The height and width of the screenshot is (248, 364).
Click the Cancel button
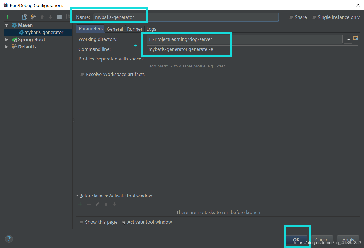(322, 240)
